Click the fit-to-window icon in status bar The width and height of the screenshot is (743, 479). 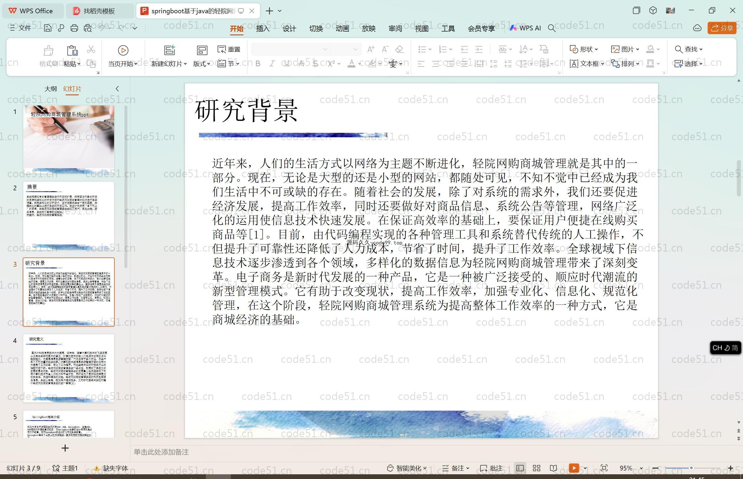(x=604, y=468)
